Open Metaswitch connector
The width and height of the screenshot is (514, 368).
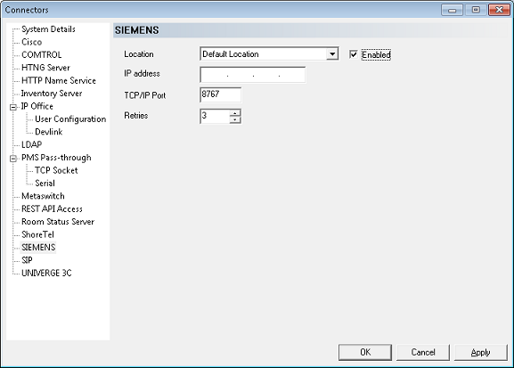click(x=43, y=196)
